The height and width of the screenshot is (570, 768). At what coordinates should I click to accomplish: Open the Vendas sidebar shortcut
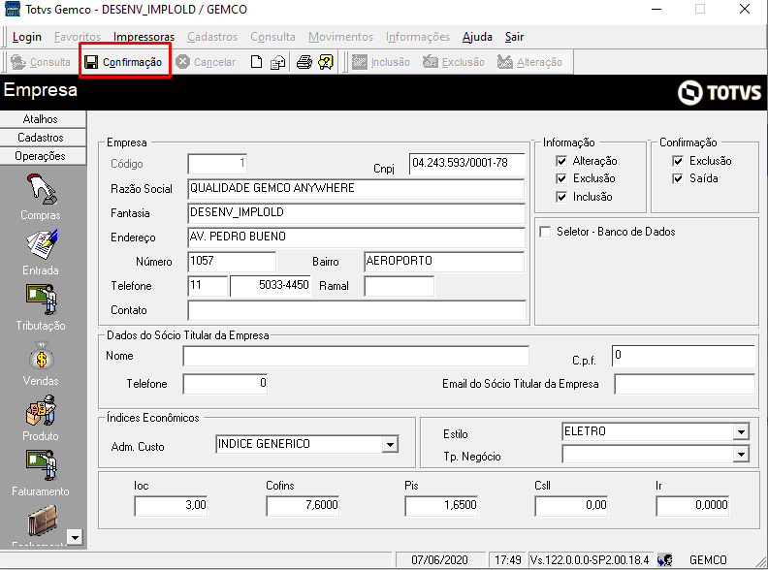click(41, 364)
